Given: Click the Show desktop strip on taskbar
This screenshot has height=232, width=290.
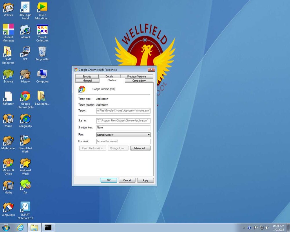Looking at the screenshot, I should (288, 228).
